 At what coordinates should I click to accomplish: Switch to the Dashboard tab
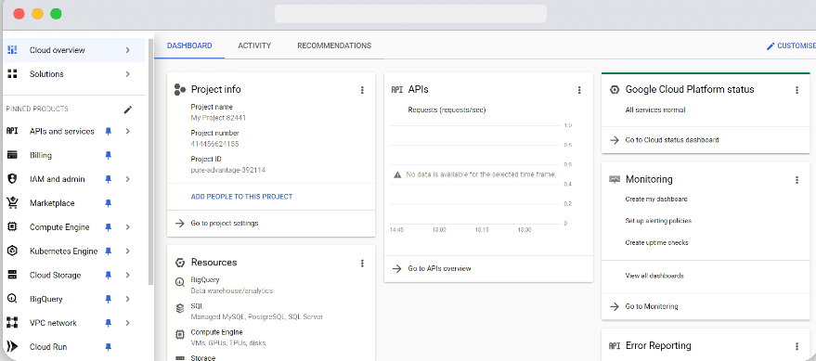coord(189,45)
